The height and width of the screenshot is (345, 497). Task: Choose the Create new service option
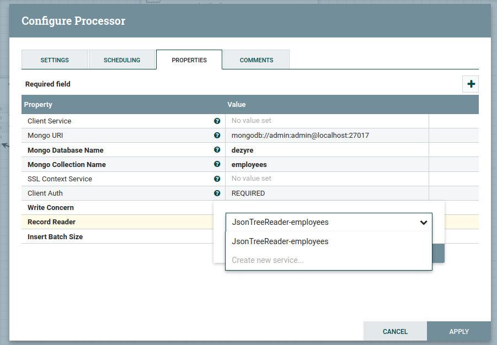(x=268, y=260)
